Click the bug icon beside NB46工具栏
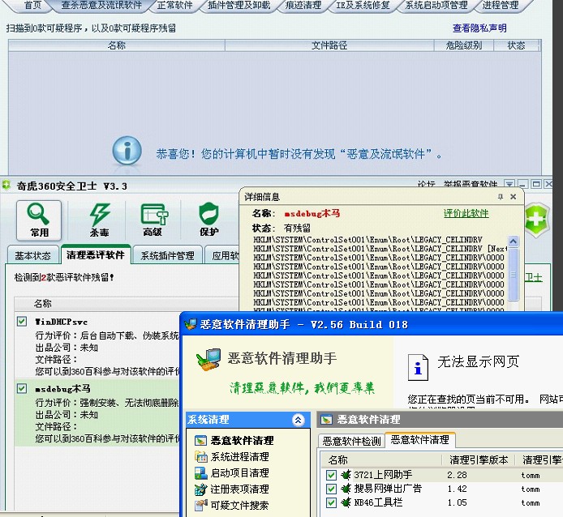This screenshot has width=563, height=517. 346,502
